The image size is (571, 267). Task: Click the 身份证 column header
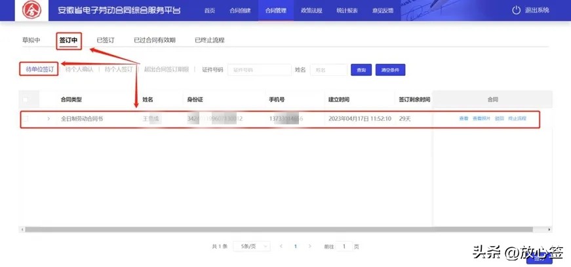[195, 99]
